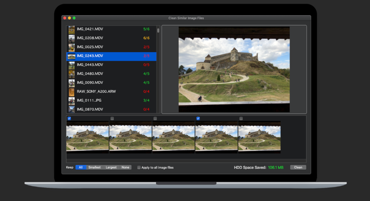Enable Apply to all image files

click(x=139, y=167)
